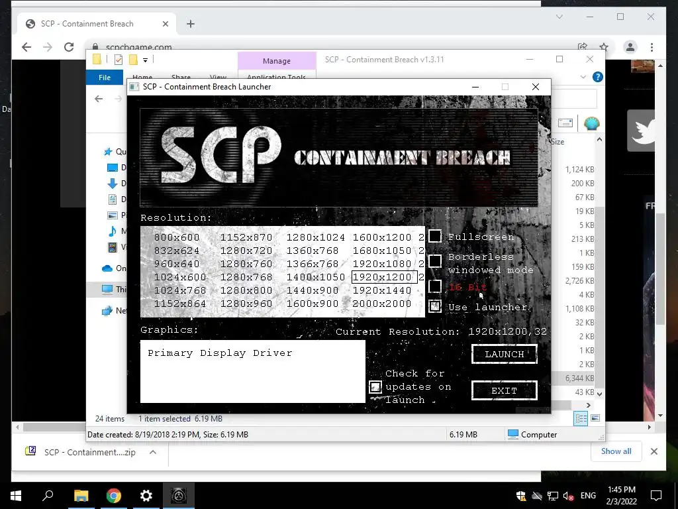The height and width of the screenshot is (509, 678).
Task: Select 1600x900 resolution
Action: point(313,304)
